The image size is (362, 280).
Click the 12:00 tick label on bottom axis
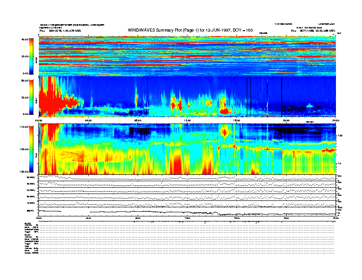pyautogui.click(x=187, y=218)
